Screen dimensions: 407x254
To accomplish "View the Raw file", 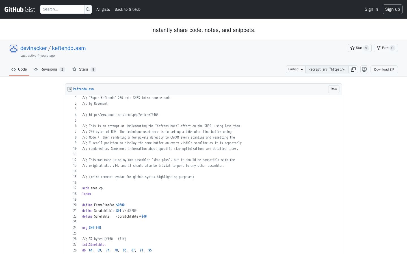I will (x=334, y=89).
